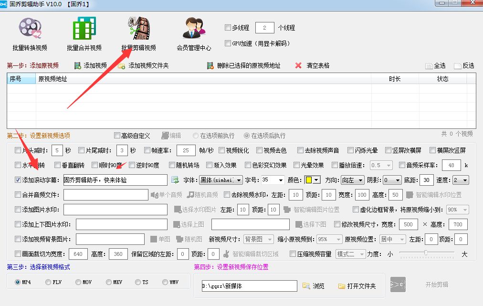Click 单图 background image icon
Screen dimensions: 483x306
pos(154,239)
